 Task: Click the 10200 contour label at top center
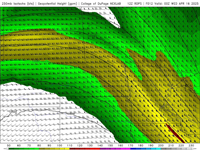pyautogui.click(x=85, y=13)
